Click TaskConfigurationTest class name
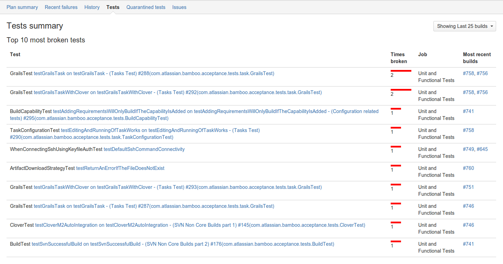 click(35, 130)
